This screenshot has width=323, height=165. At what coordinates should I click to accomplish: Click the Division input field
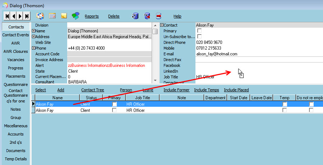109,25
